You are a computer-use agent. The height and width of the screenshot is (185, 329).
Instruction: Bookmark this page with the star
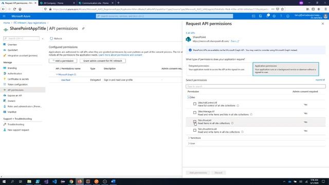(x=282, y=9)
